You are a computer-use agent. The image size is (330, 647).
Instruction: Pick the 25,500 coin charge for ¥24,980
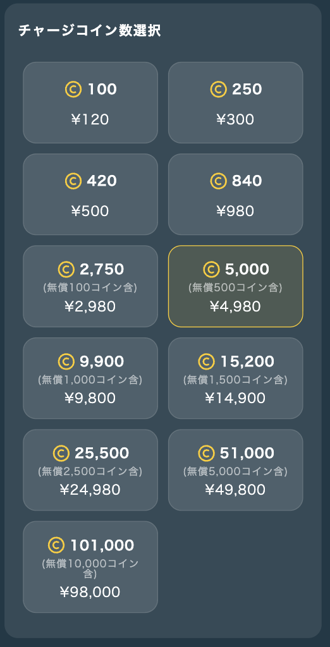tap(90, 470)
